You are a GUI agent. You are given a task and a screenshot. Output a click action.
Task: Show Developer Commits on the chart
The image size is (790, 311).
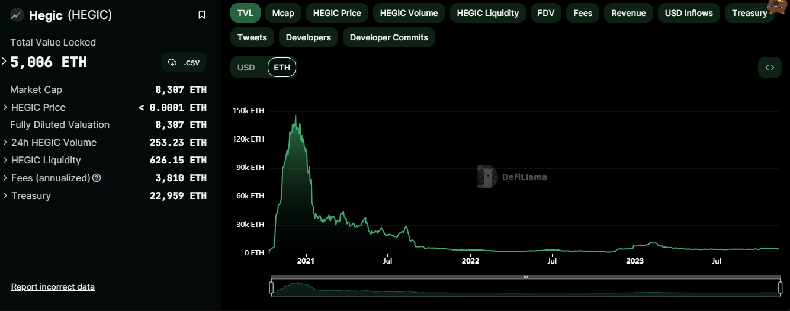point(389,37)
